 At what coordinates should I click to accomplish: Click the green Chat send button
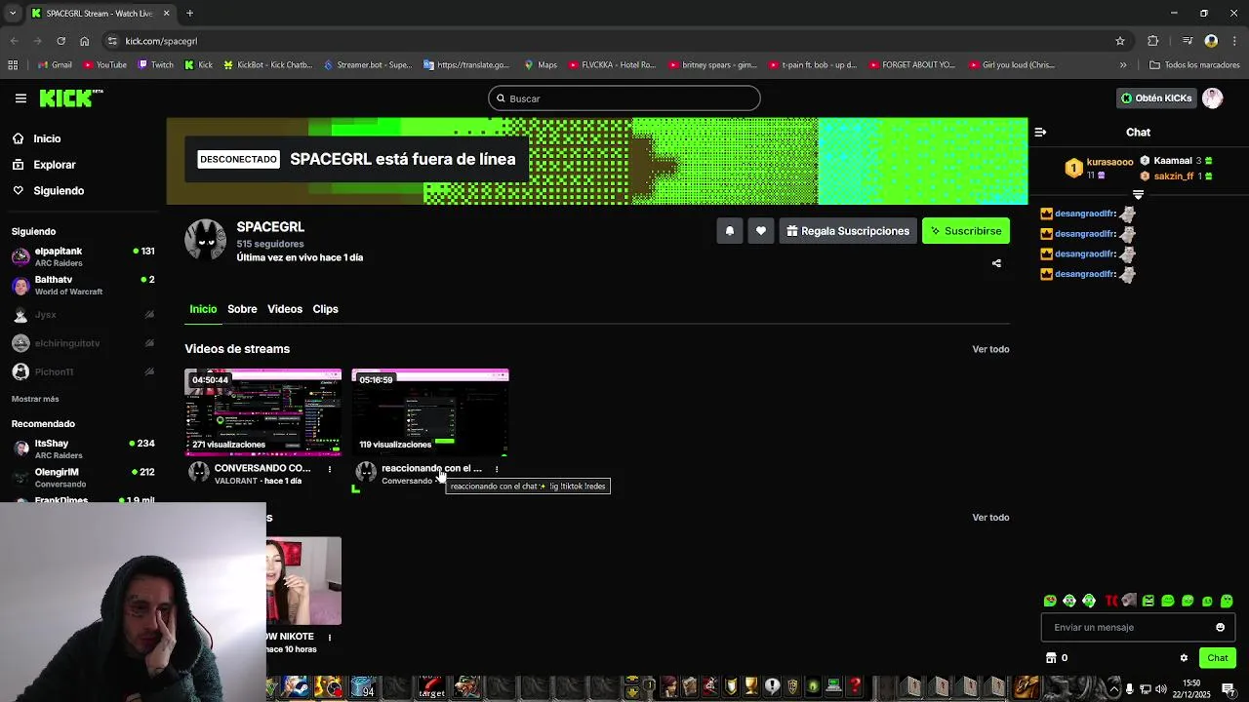(x=1217, y=658)
